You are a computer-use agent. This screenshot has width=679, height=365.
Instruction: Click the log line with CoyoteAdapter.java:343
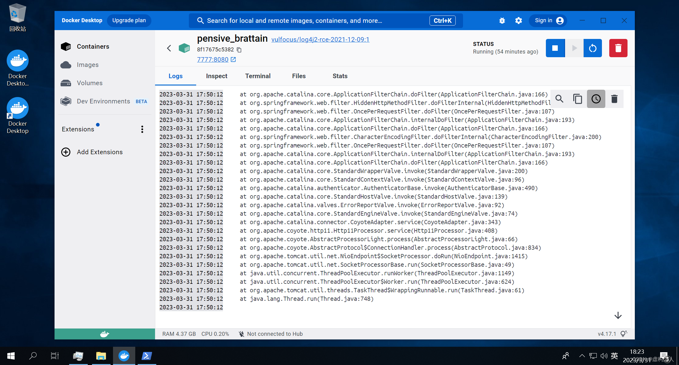pyautogui.click(x=370, y=222)
